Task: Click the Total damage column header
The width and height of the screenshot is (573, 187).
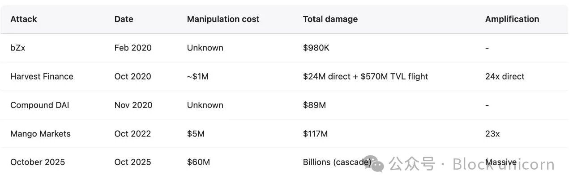Action: click(x=330, y=19)
